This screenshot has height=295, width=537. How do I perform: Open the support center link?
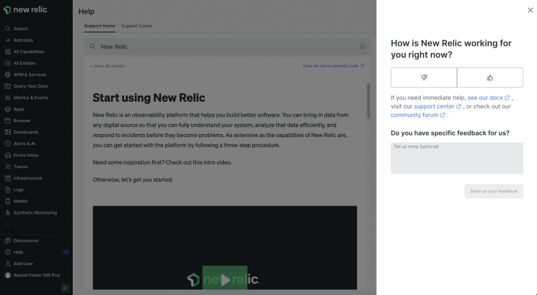click(437, 107)
